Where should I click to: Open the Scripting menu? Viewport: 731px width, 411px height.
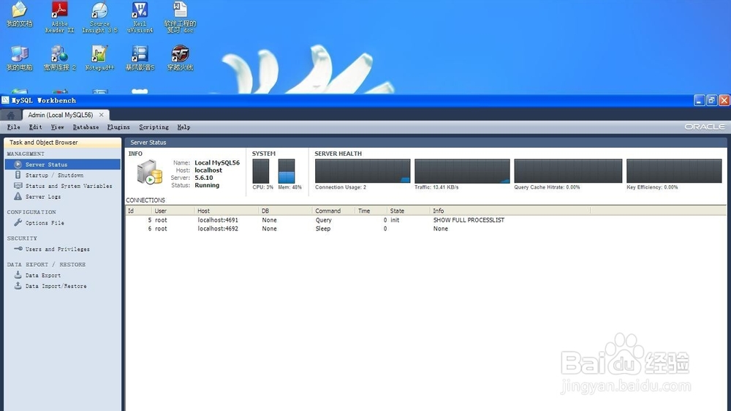pos(154,127)
